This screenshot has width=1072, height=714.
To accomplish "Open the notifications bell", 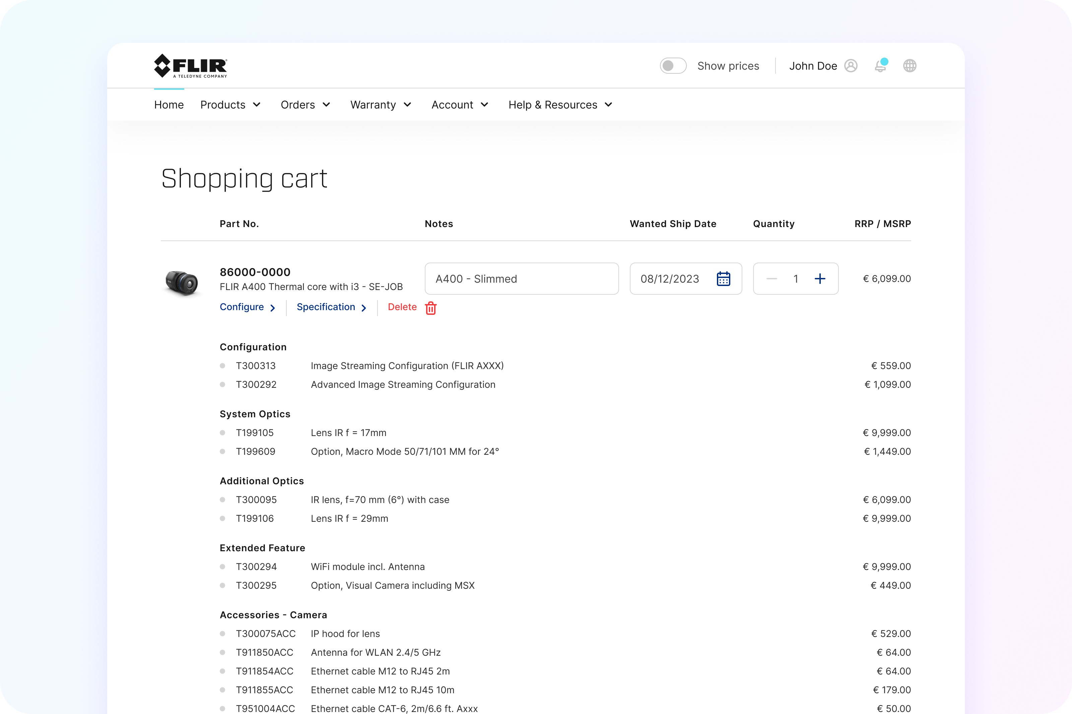I will [x=881, y=66].
